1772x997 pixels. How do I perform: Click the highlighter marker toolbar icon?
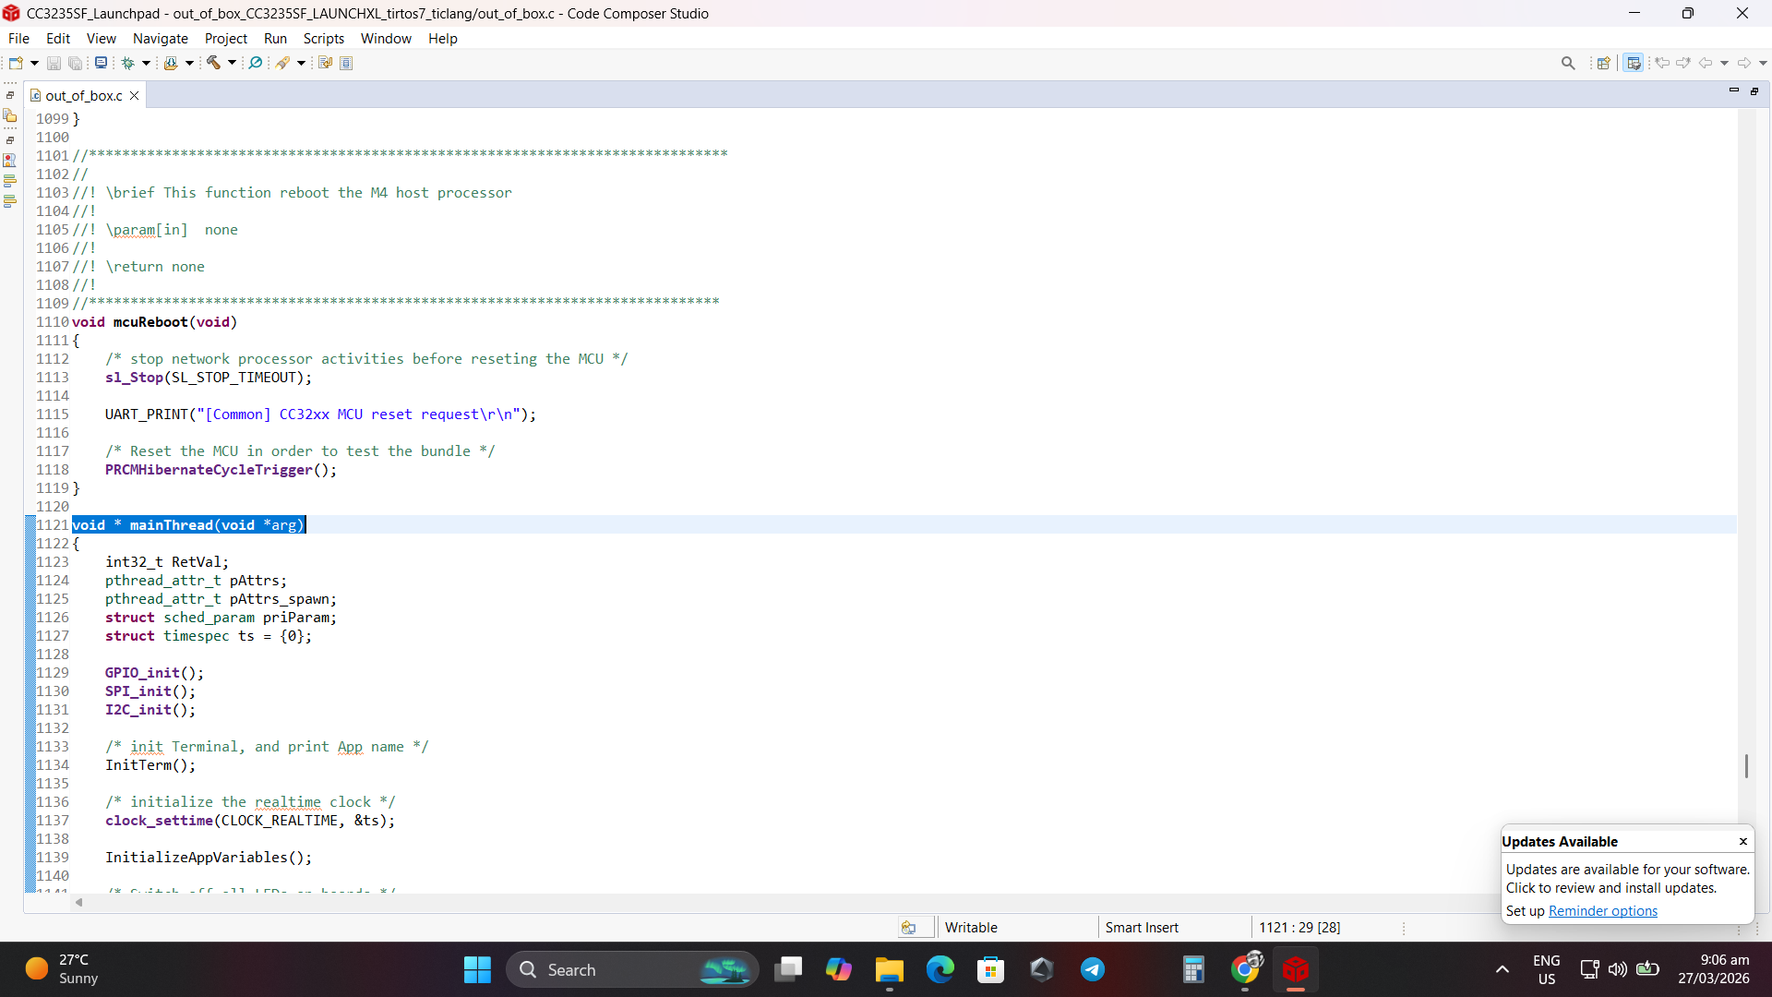pos(282,63)
